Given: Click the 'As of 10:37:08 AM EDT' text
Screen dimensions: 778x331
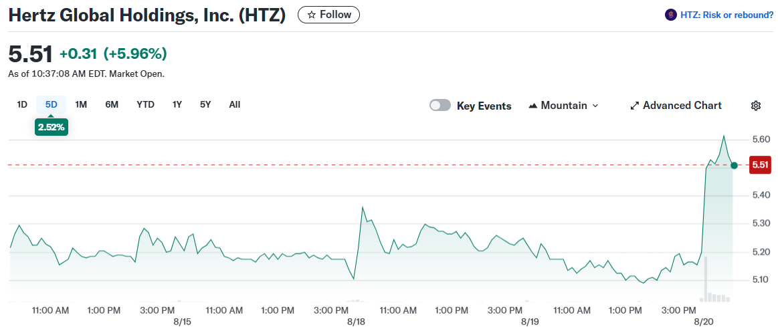Looking at the screenshot, I should (86, 74).
